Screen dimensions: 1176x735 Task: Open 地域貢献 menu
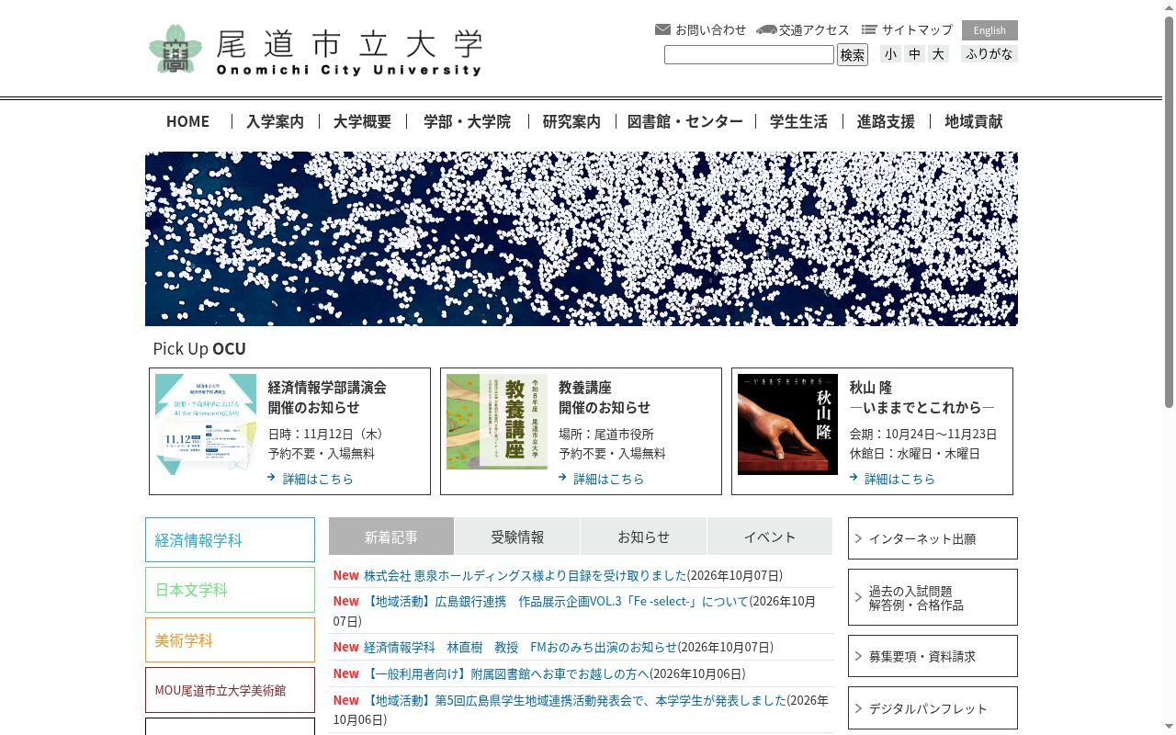coord(974,121)
